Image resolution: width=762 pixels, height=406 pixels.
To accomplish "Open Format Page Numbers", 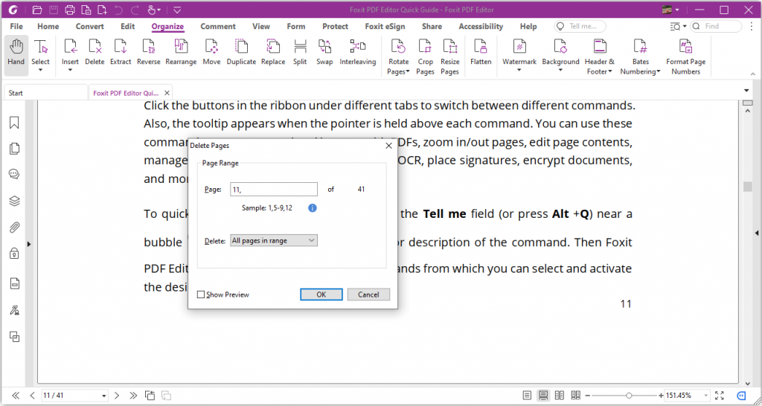I will [x=685, y=57].
